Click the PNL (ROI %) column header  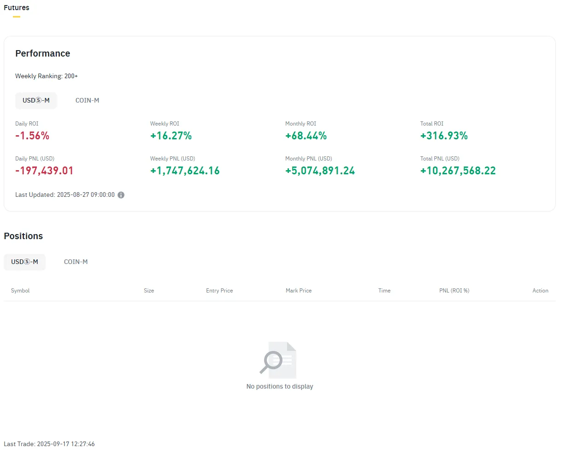[x=454, y=291]
